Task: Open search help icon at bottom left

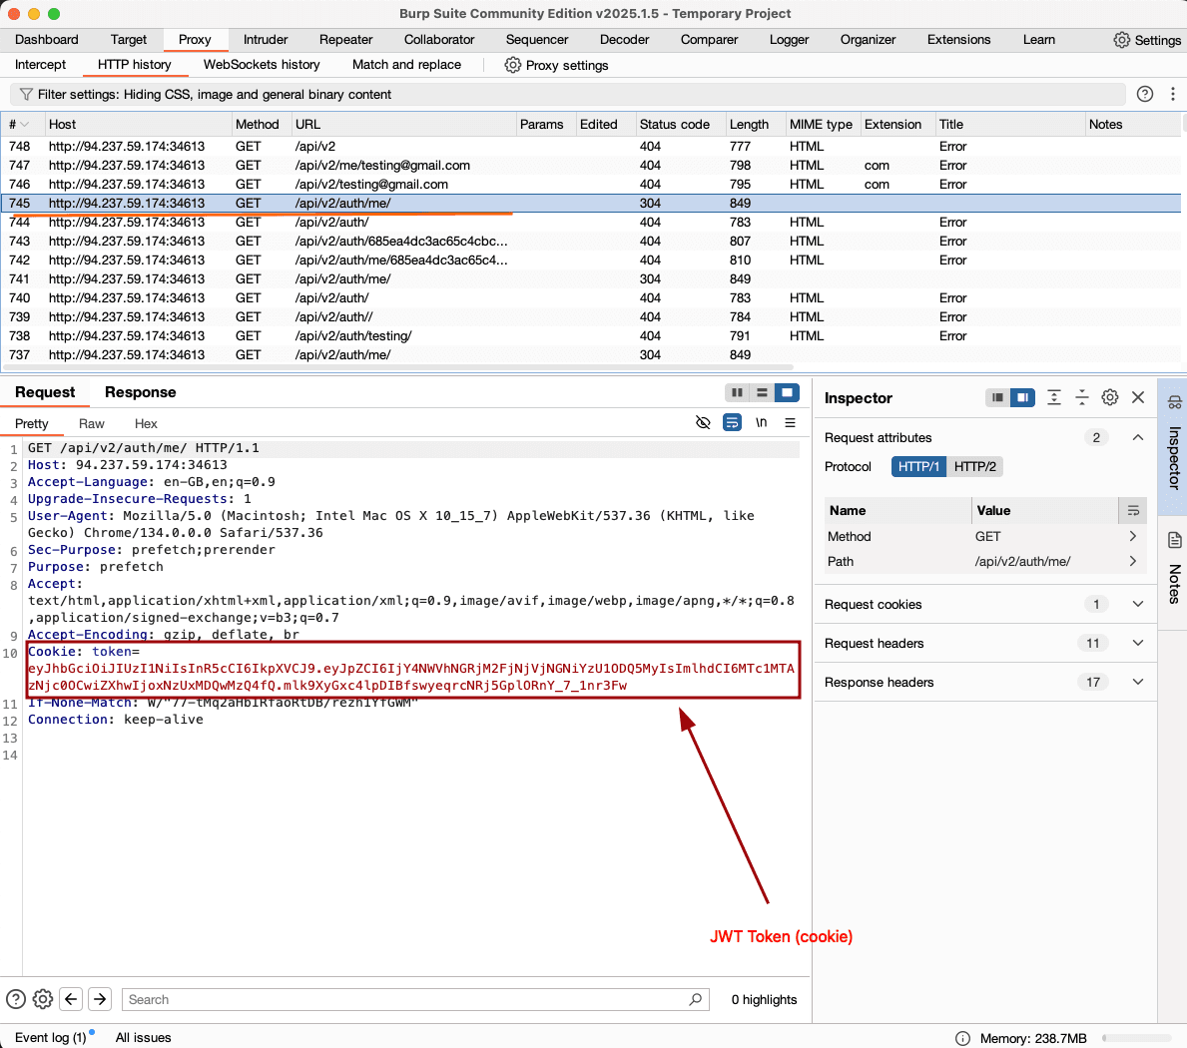Action: tap(16, 999)
